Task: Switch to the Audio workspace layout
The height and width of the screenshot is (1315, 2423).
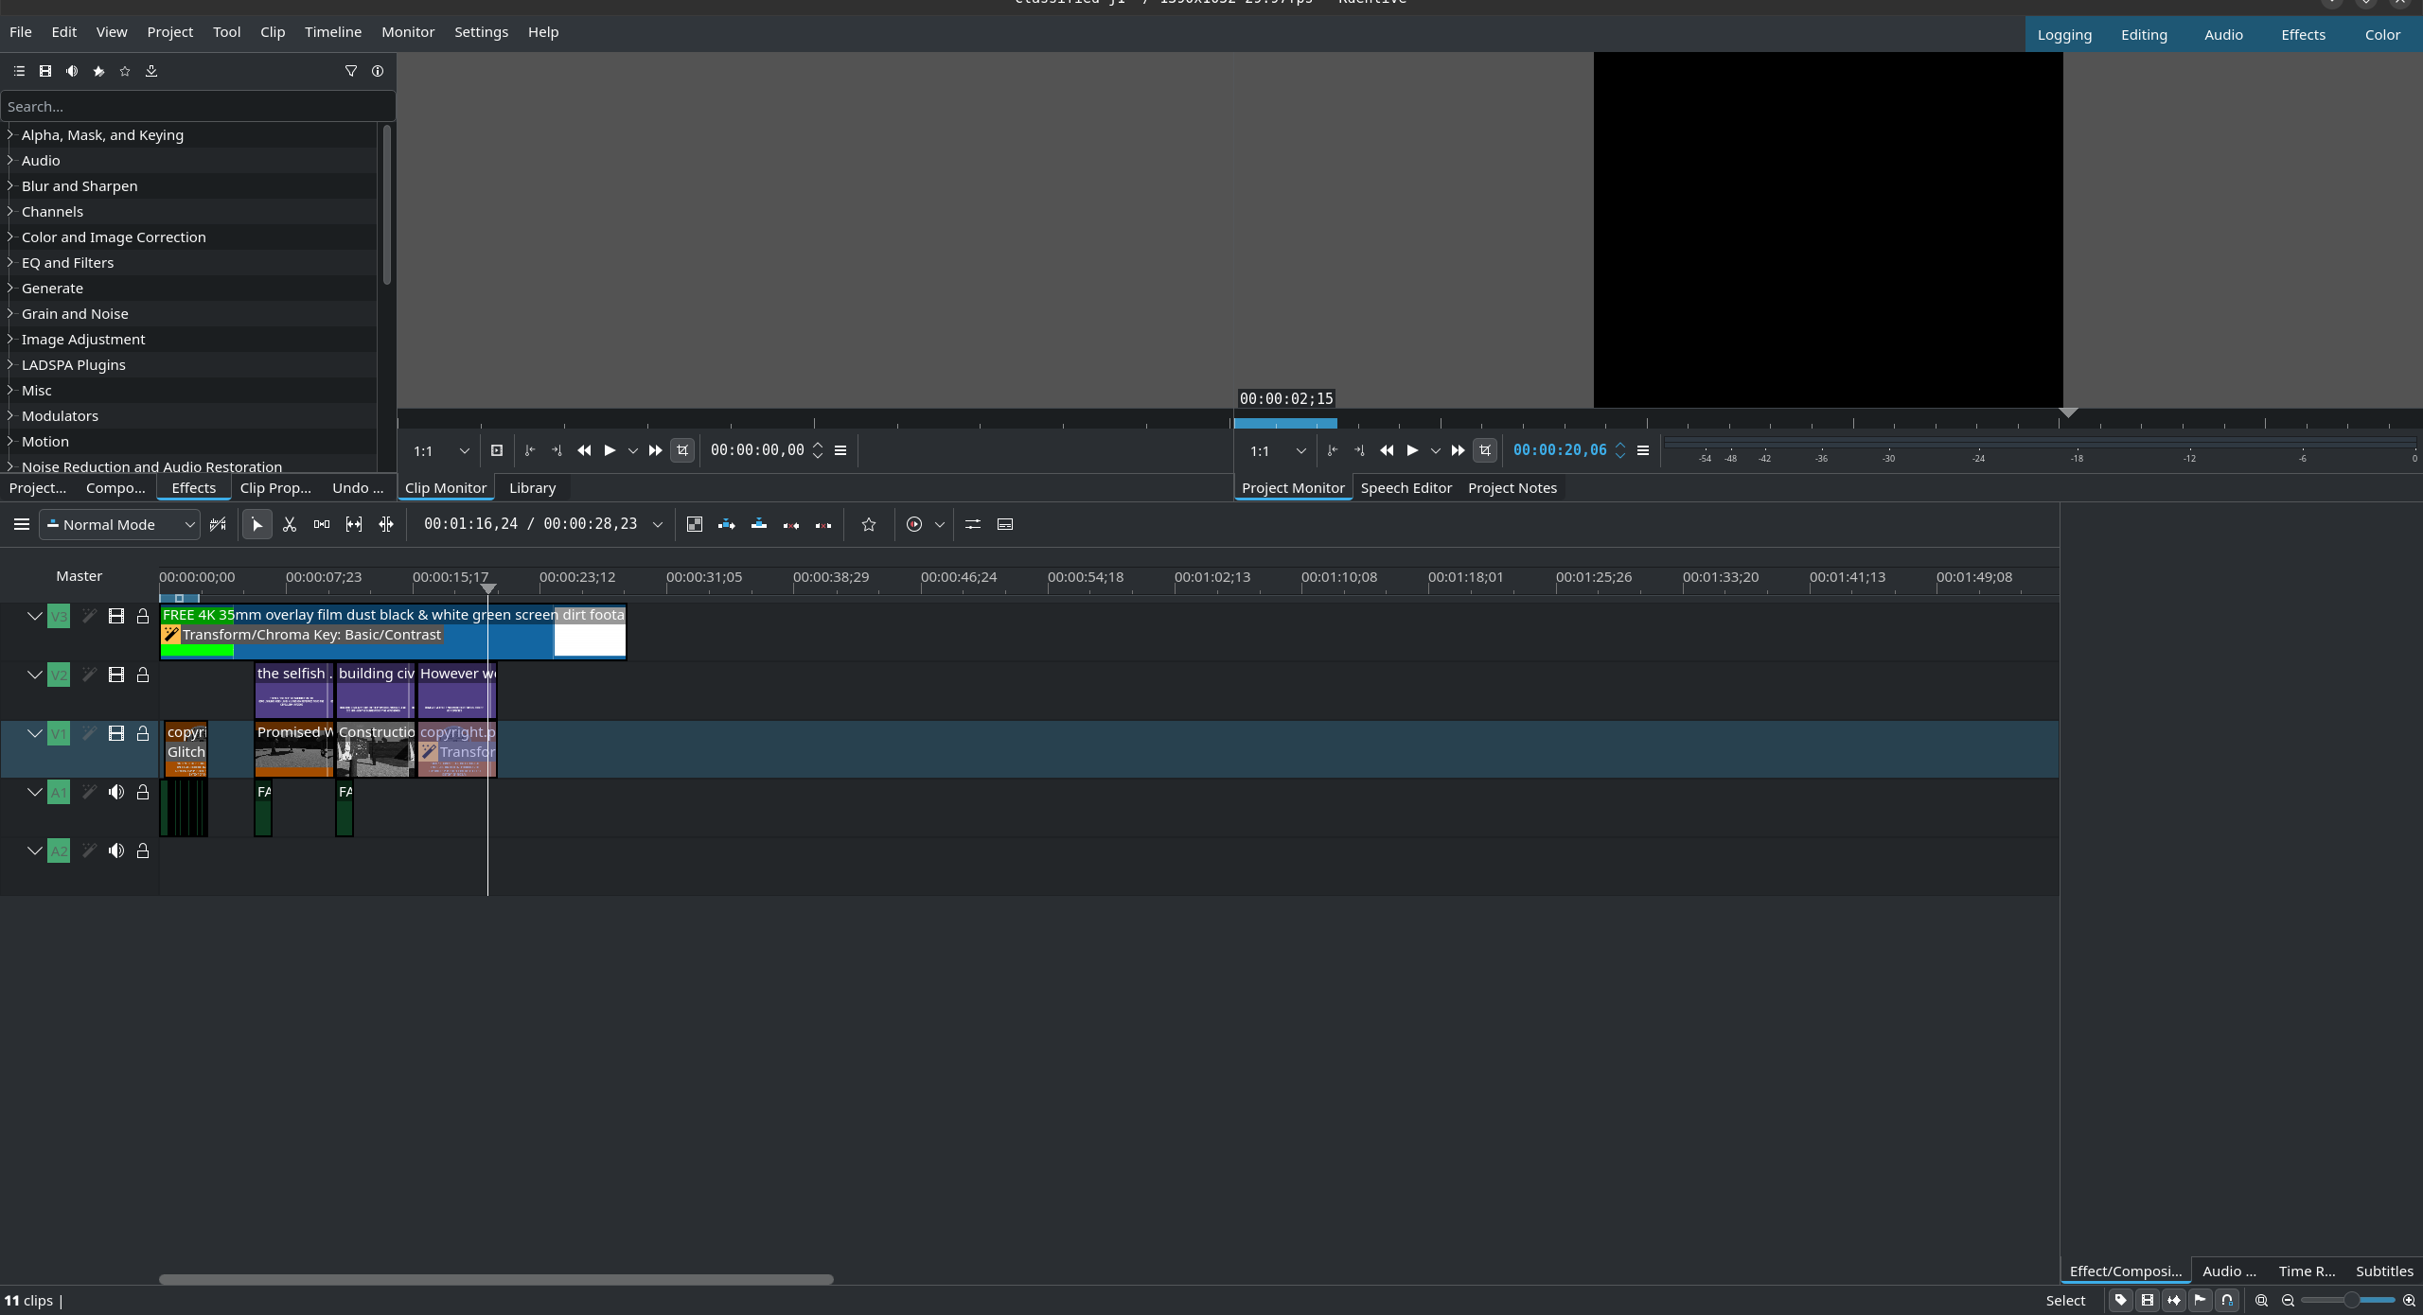Action: 2222,35
